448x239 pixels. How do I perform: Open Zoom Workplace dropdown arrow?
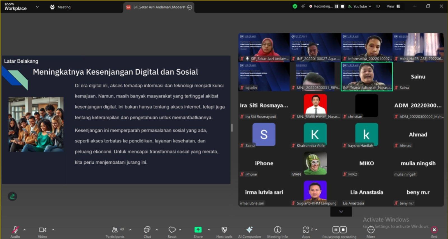coord(37,7)
